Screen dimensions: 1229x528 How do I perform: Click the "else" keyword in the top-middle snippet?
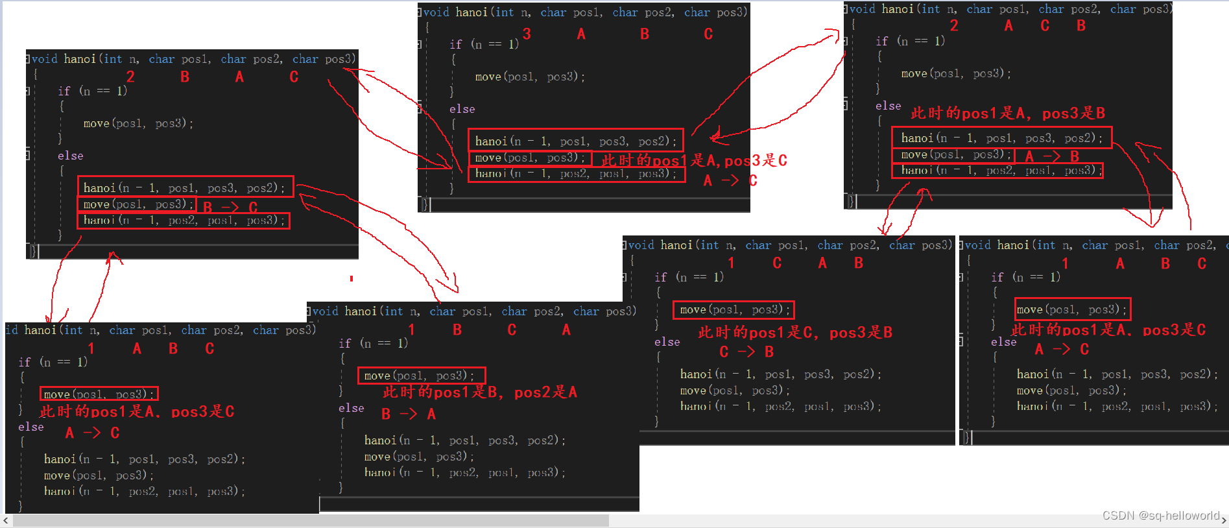click(x=462, y=109)
